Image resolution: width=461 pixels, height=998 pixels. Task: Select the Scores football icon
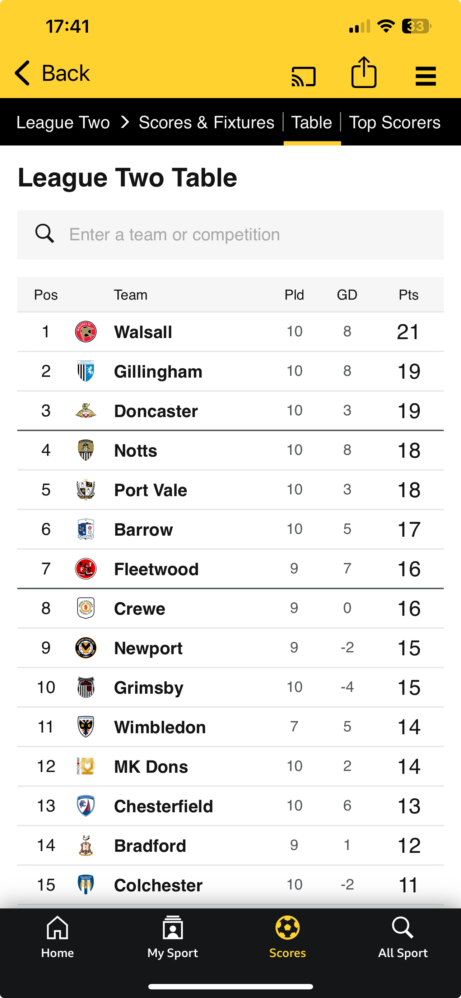click(288, 928)
